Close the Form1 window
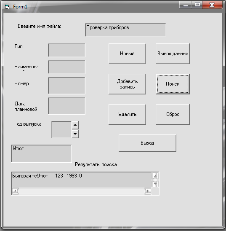Image resolution: width=226 pixels, height=231 pixels. (x=213, y=5)
